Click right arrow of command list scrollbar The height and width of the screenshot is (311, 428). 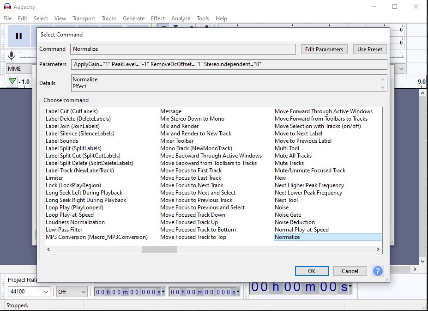(378, 250)
